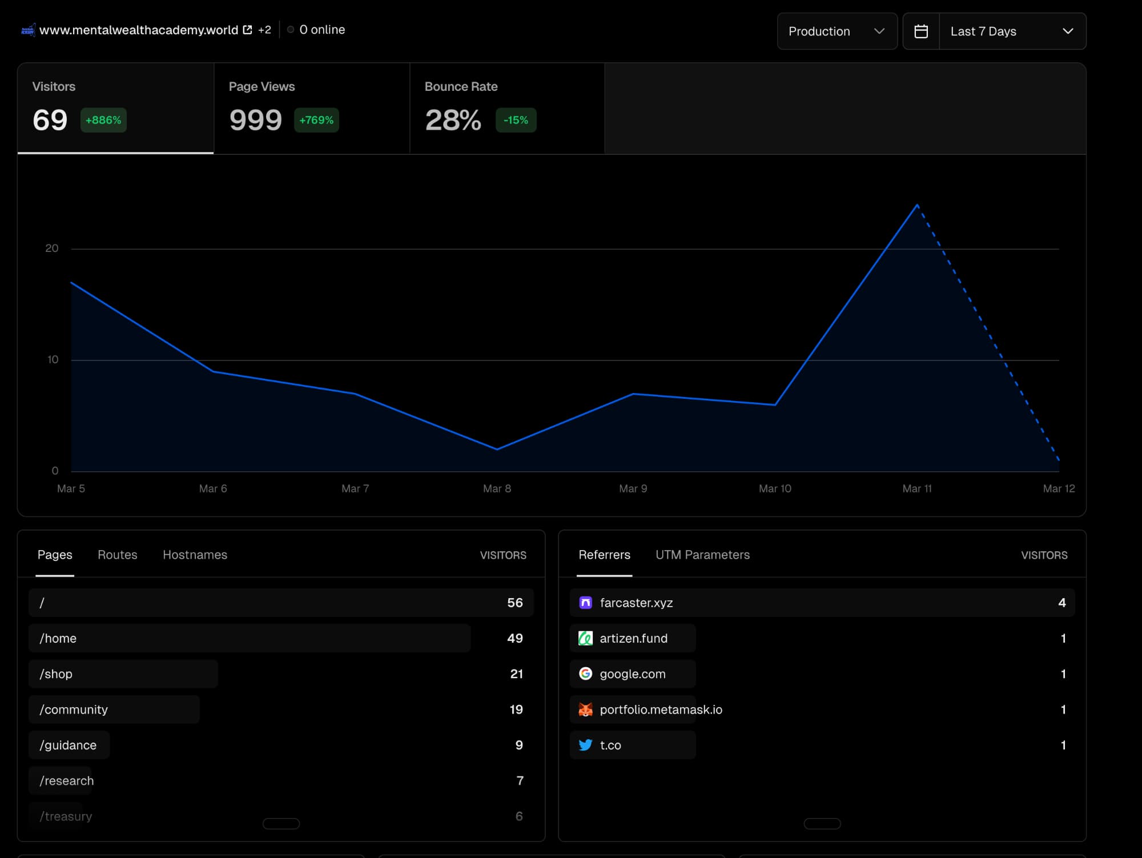Click the artizen.fund referrer icon
Viewport: 1142px width, 858px height.
(x=585, y=638)
